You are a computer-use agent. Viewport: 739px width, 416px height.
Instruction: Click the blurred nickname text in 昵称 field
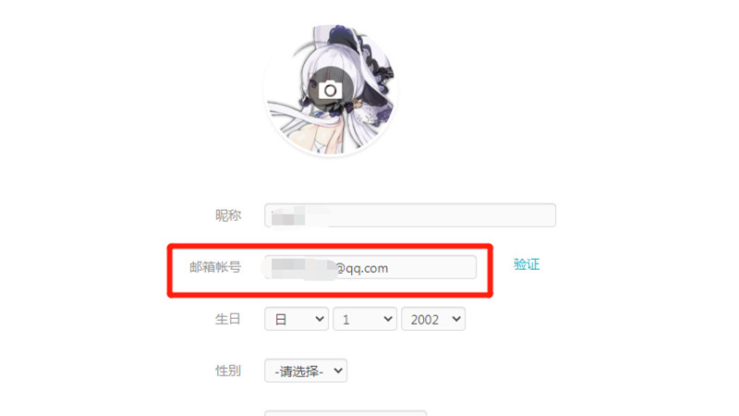(297, 216)
